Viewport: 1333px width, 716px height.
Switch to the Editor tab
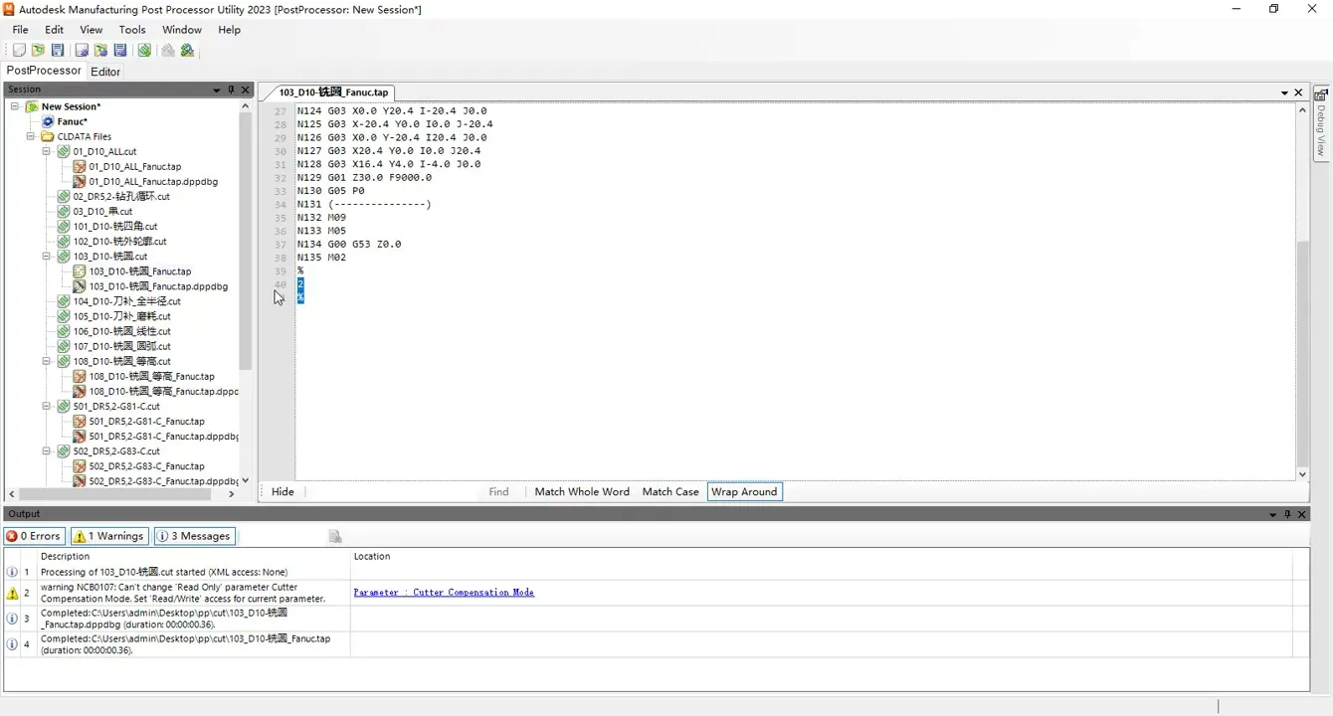pos(105,72)
